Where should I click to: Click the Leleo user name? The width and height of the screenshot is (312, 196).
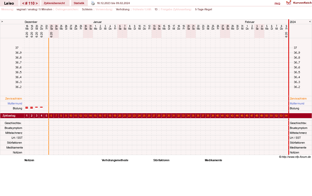tap(9, 3)
